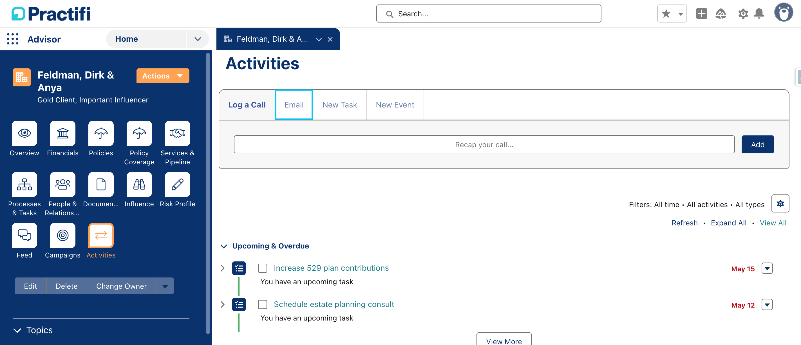This screenshot has height=345, width=801.
Task: Click the Expand All link
Action: [729, 223]
